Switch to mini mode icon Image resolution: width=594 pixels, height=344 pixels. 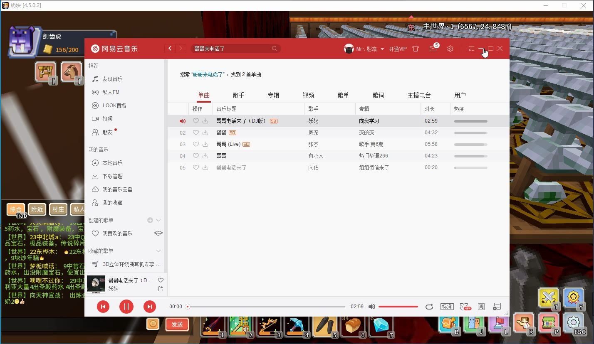tap(471, 49)
